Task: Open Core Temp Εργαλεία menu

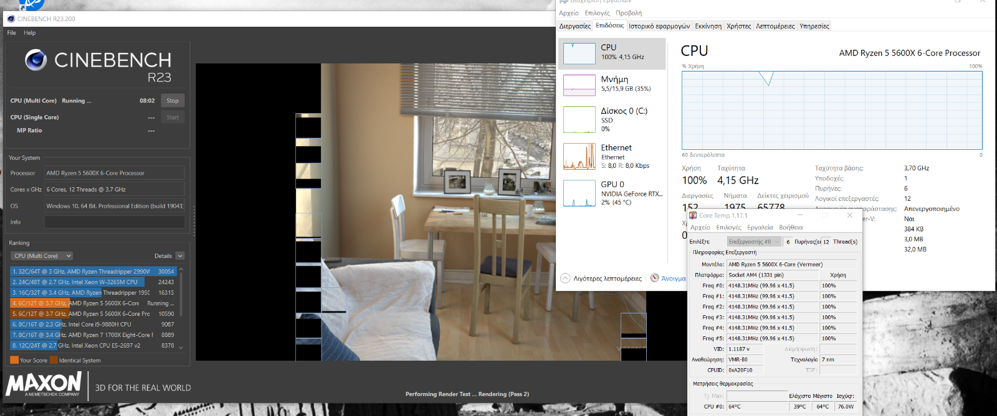Action: (760, 228)
